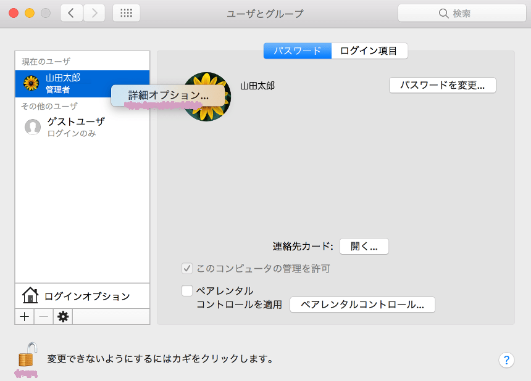Select the パスワード tab

tap(297, 51)
